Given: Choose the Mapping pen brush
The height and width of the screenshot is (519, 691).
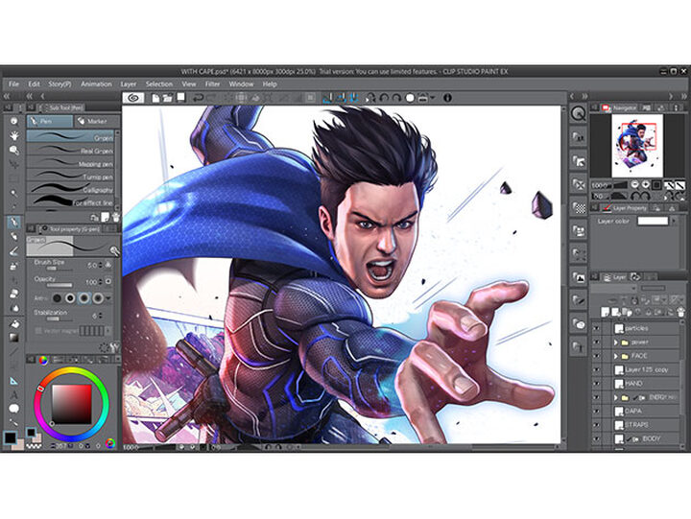Looking at the screenshot, I should [x=70, y=164].
